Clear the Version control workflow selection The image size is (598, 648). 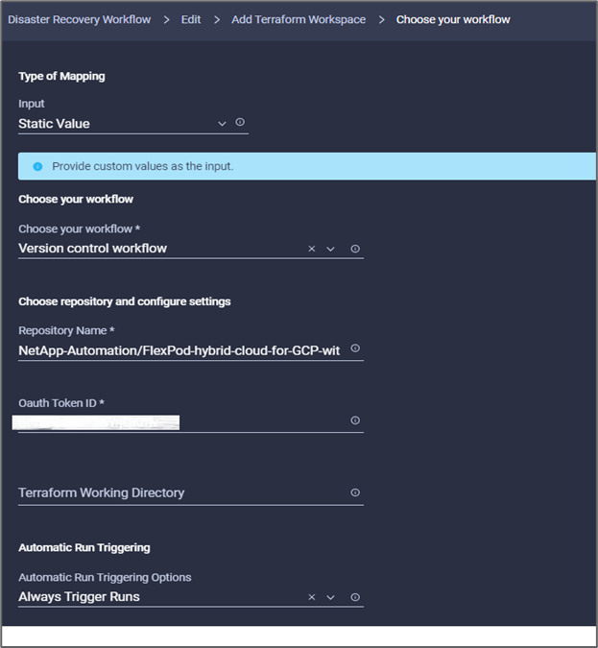coord(311,249)
